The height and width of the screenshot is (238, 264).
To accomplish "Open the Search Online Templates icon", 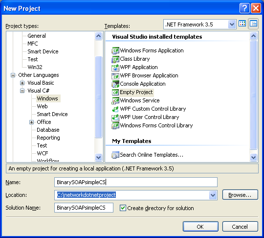I will [115, 155].
